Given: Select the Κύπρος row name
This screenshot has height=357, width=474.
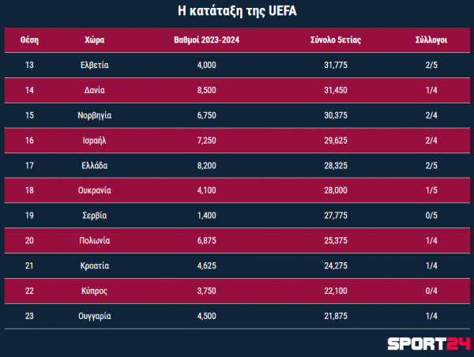Looking at the screenshot, I should 94,291.
